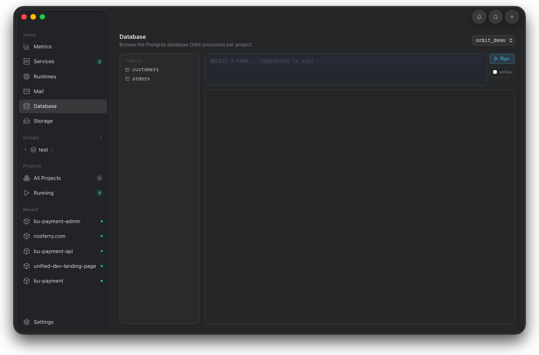Image resolution: width=539 pixels, height=355 pixels.
Task: Click the Running count badge
Action: (x=100, y=193)
